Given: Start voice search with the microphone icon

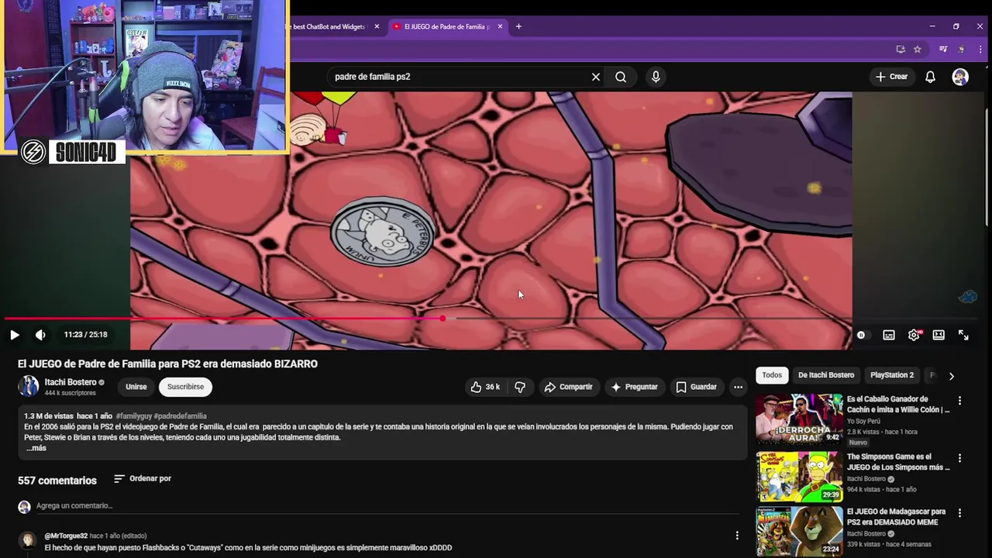Looking at the screenshot, I should (656, 77).
